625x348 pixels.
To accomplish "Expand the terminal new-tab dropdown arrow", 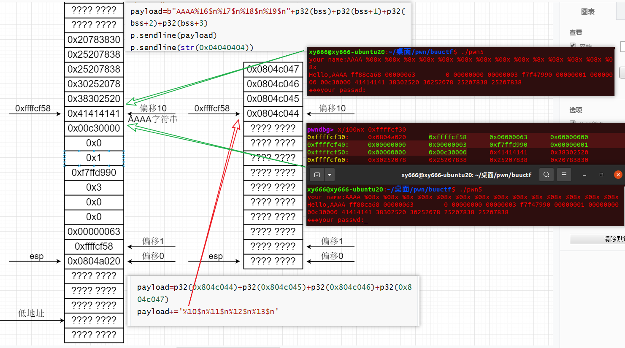I will tap(330, 175).
